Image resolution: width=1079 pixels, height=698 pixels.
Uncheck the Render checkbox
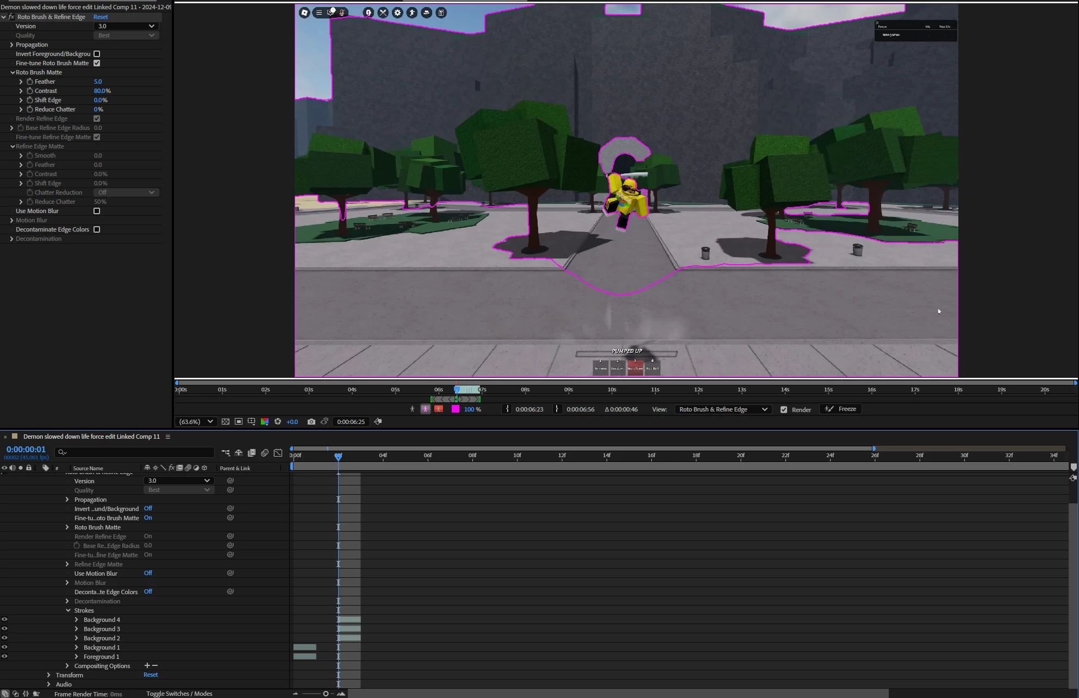(x=784, y=410)
